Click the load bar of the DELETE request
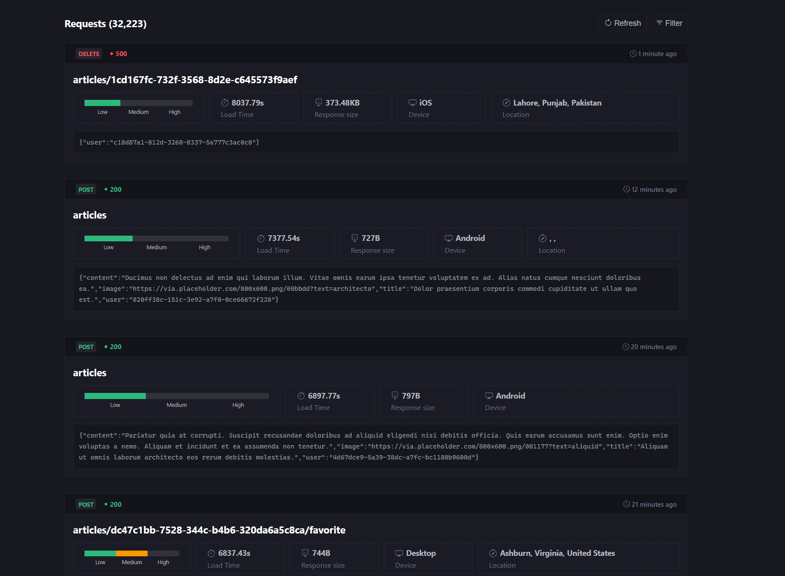 [138, 103]
